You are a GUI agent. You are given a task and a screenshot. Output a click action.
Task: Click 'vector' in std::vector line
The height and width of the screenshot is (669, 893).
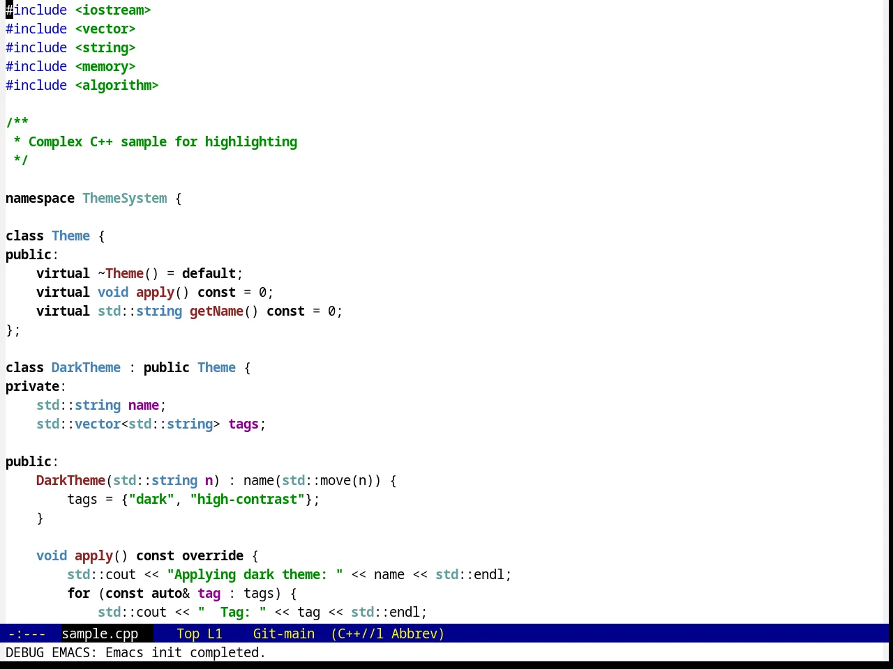[98, 424]
